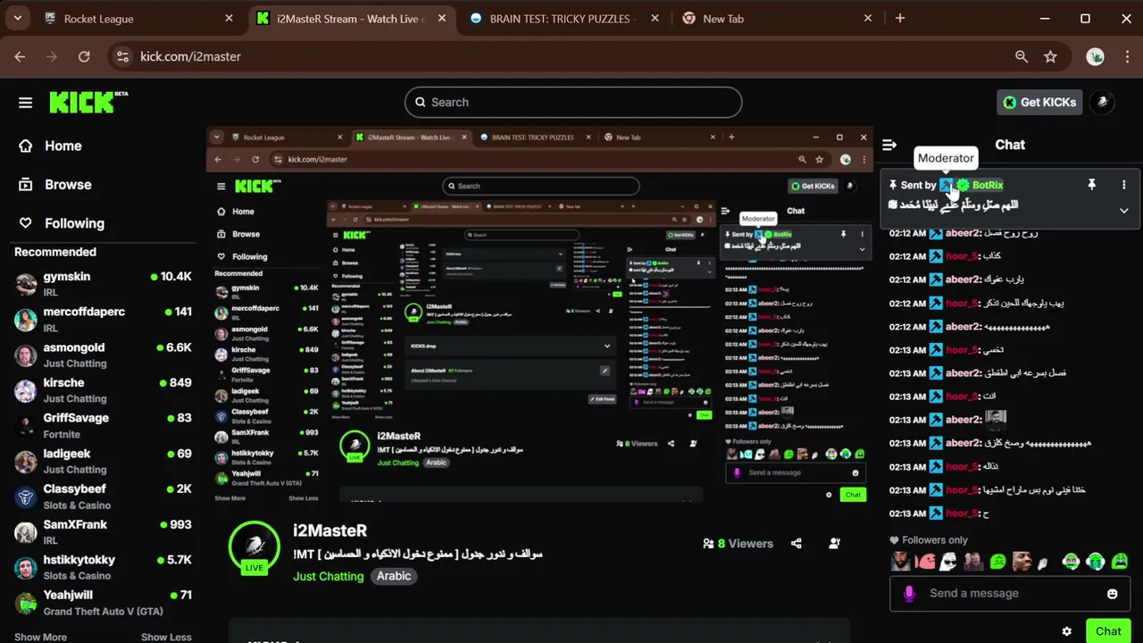Image resolution: width=1143 pixels, height=643 pixels.
Task: Open chat settings gear icon
Action: click(x=1066, y=631)
